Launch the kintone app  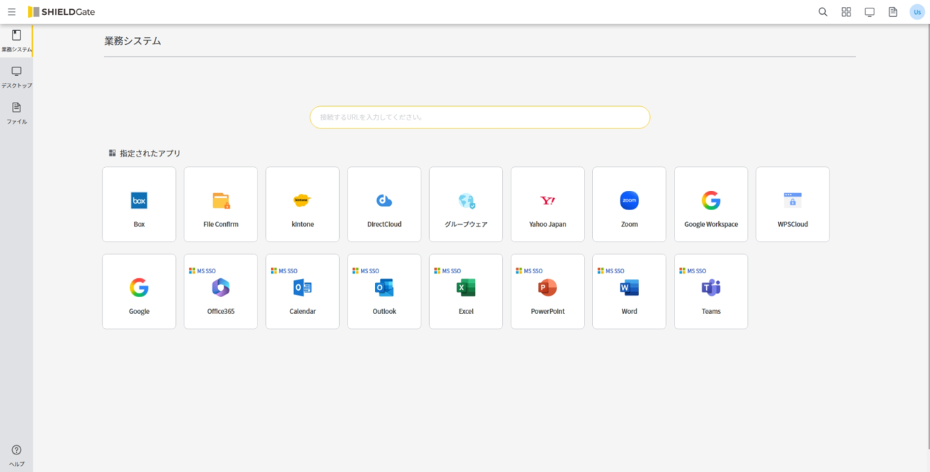click(x=302, y=204)
